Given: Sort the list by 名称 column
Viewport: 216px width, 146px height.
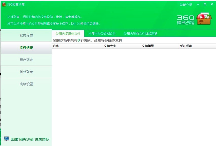Looking at the screenshot, I should tap(77, 46).
